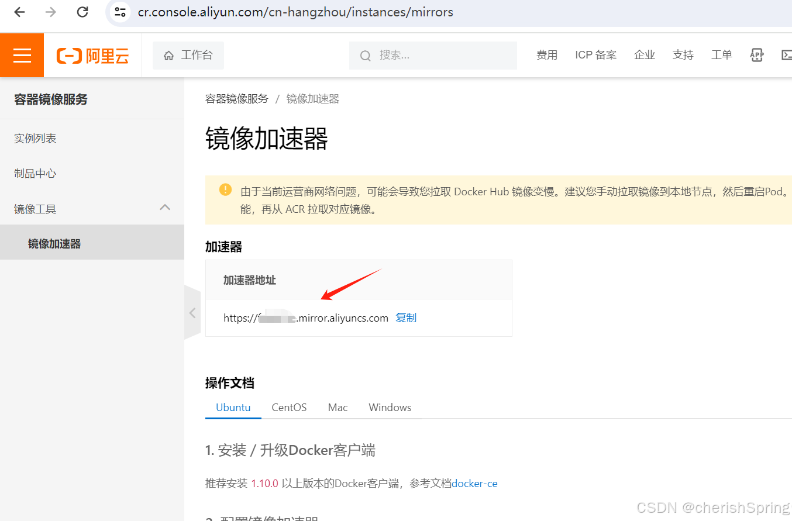Click the mirror.aliyuncs.com accelerator address
The image size is (792, 521).
(x=306, y=318)
